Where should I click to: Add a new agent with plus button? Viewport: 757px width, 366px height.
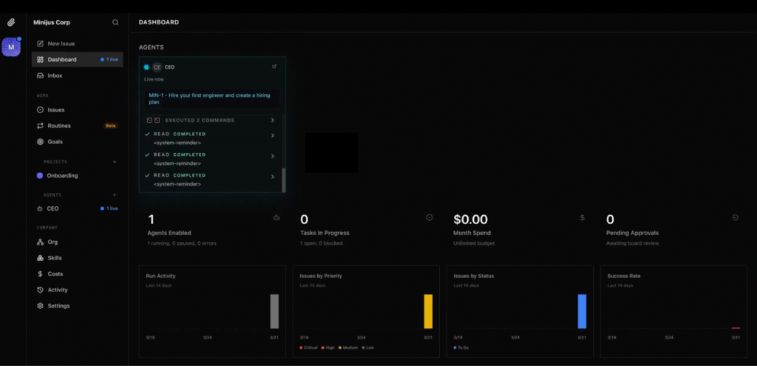coord(114,194)
